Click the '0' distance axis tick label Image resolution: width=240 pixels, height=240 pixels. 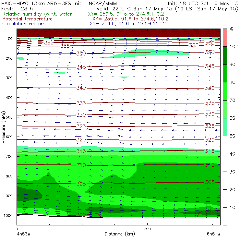[x=17, y=229]
